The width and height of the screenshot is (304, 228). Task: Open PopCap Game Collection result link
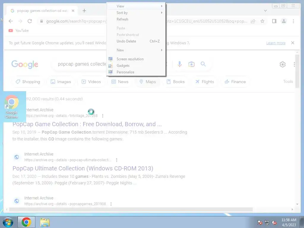click(87, 124)
